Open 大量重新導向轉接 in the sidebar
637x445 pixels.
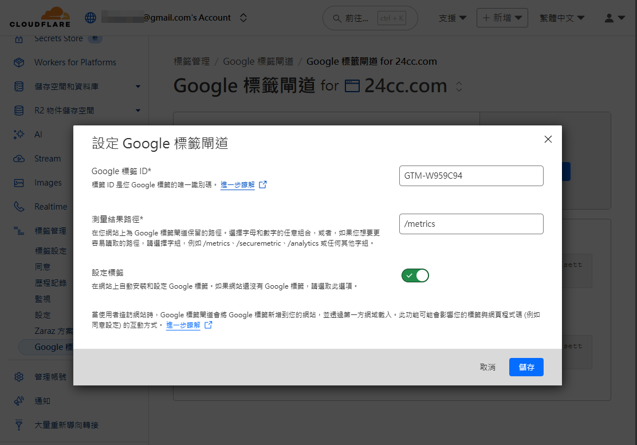[66, 425]
